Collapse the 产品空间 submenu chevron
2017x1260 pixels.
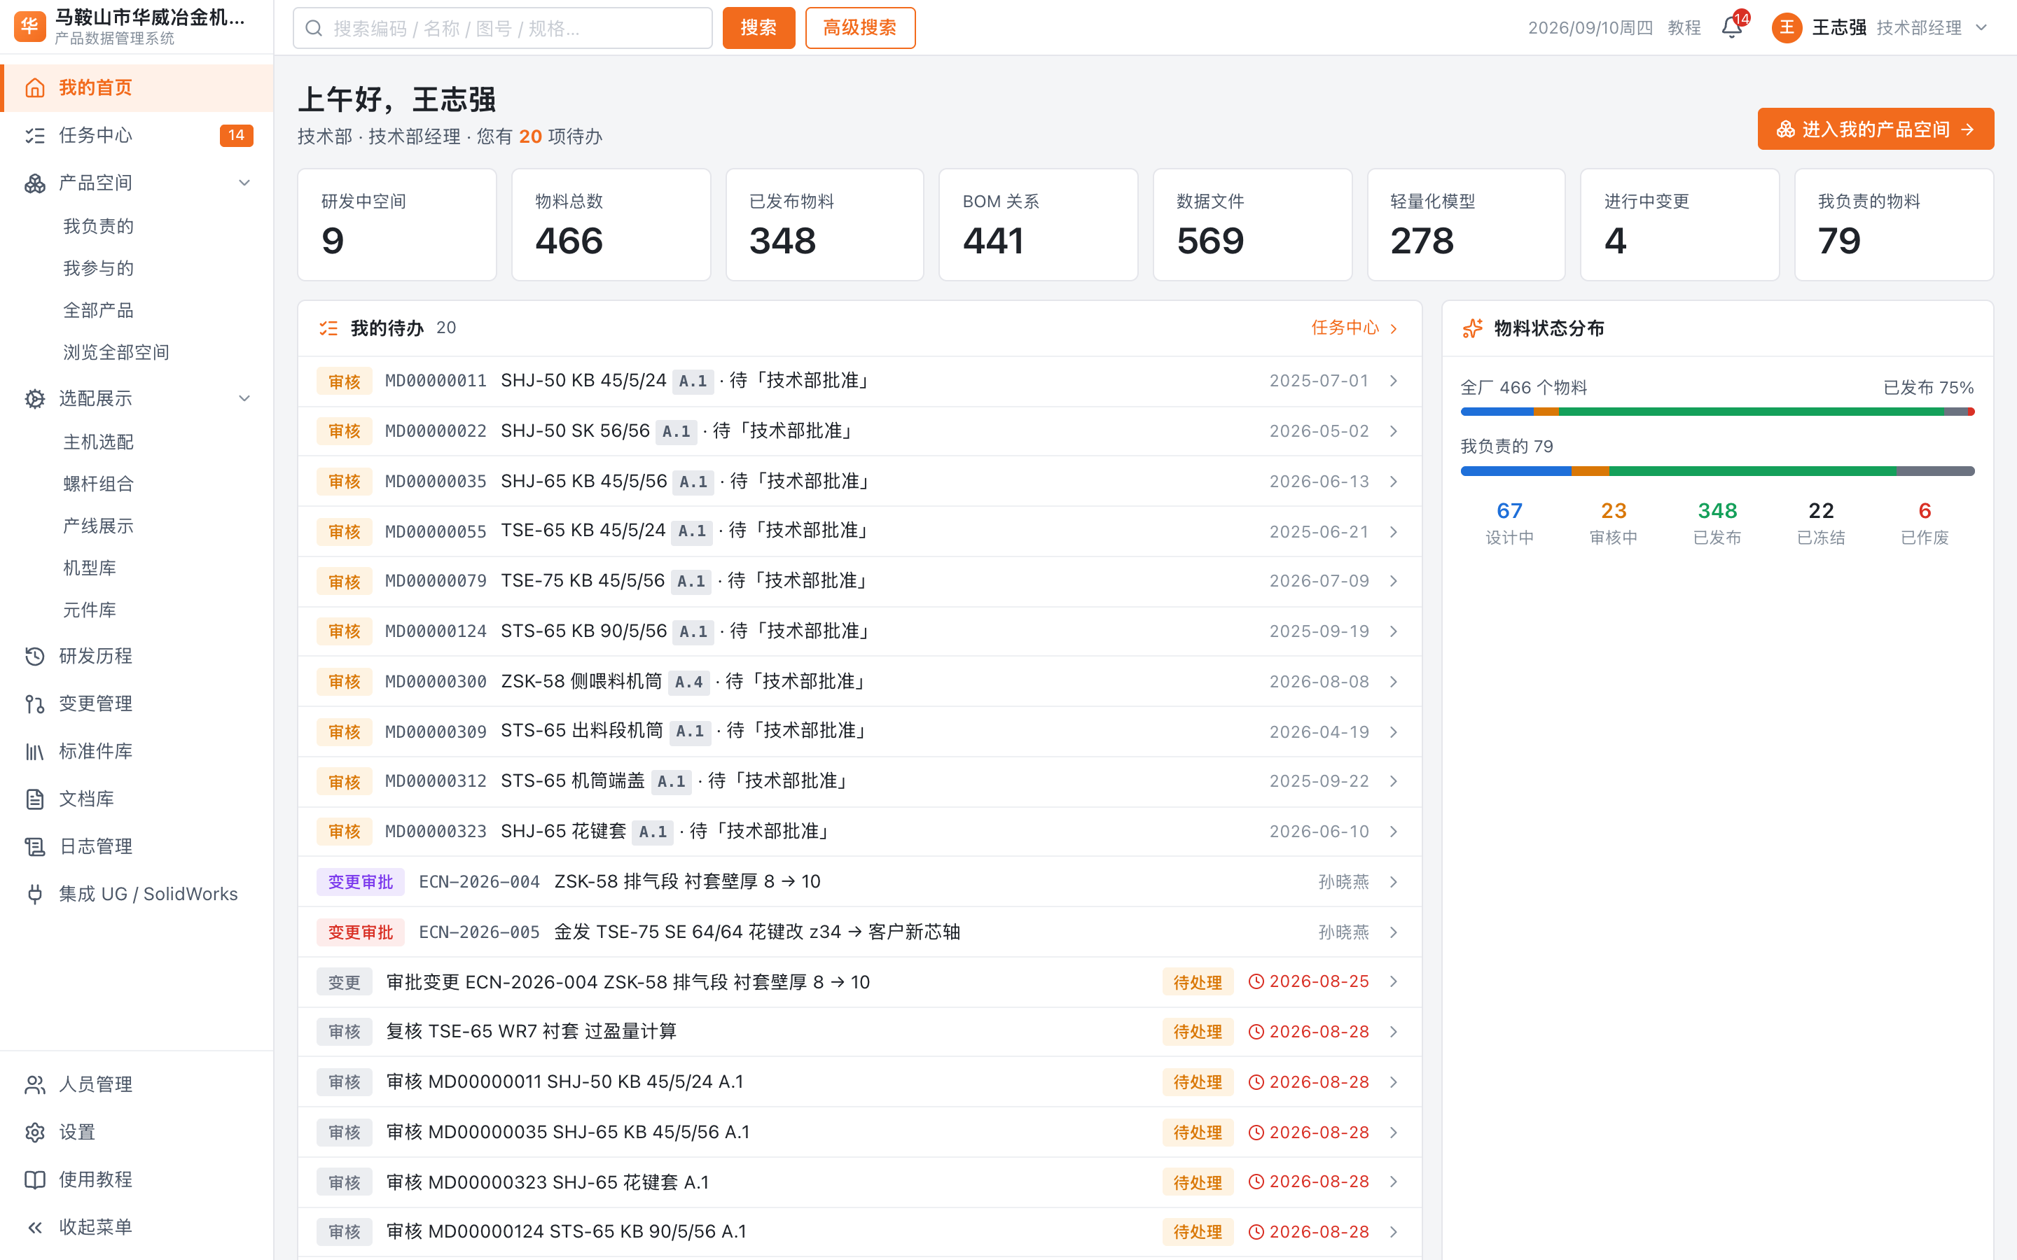click(x=244, y=183)
